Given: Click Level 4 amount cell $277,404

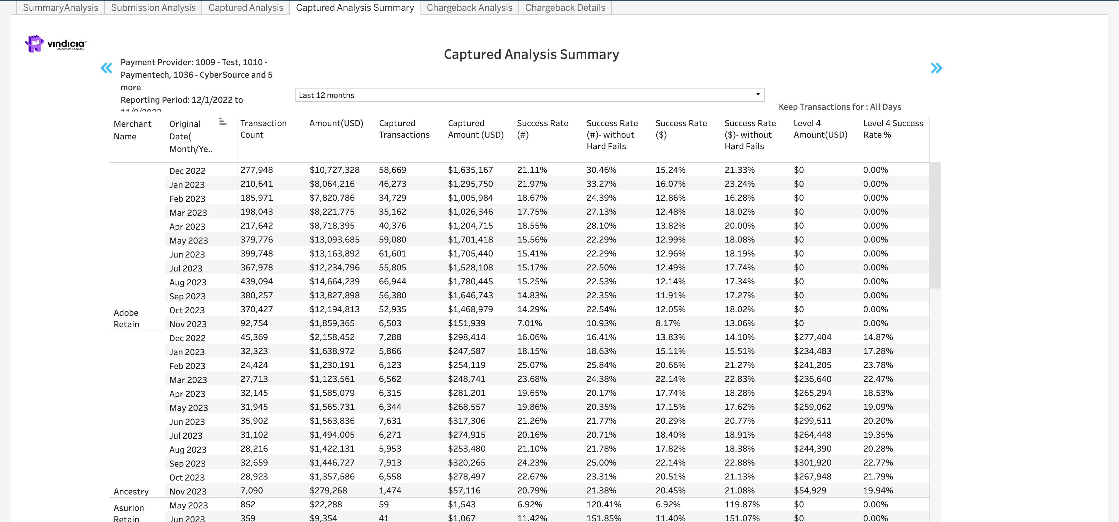Looking at the screenshot, I should 812,337.
